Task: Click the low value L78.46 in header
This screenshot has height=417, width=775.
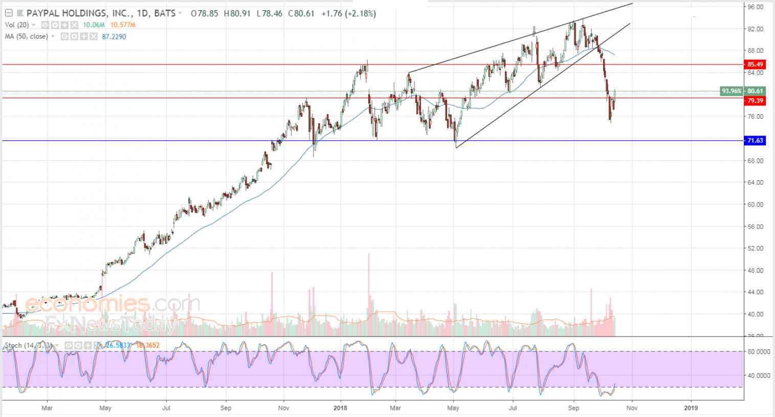Action: [x=269, y=13]
